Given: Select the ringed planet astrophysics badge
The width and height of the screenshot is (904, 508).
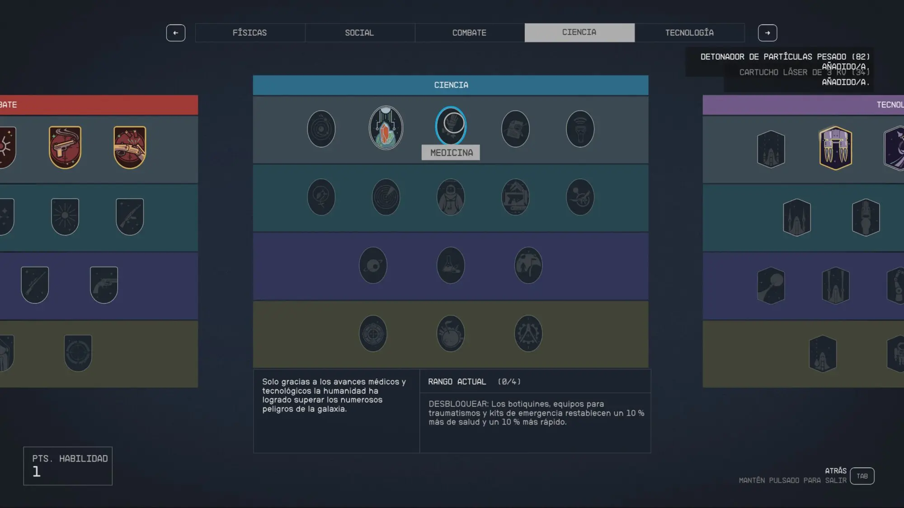Looking at the screenshot, I should pyautogui.click(x=373, y=265).
